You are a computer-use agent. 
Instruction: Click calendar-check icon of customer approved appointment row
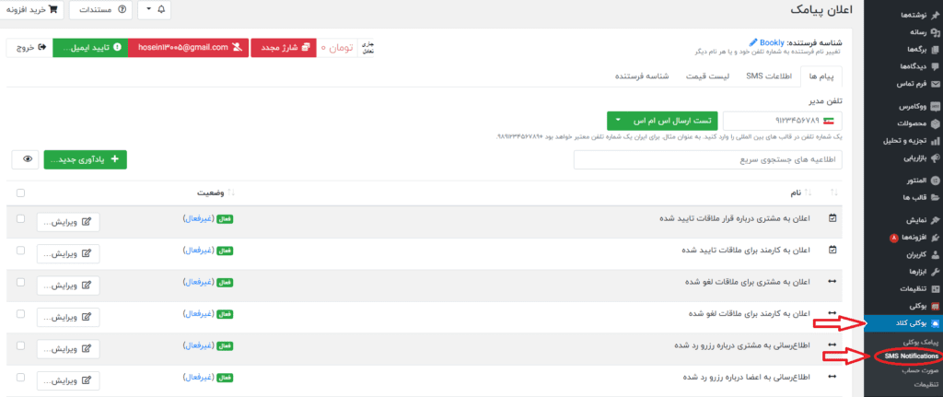click(832, 219)
